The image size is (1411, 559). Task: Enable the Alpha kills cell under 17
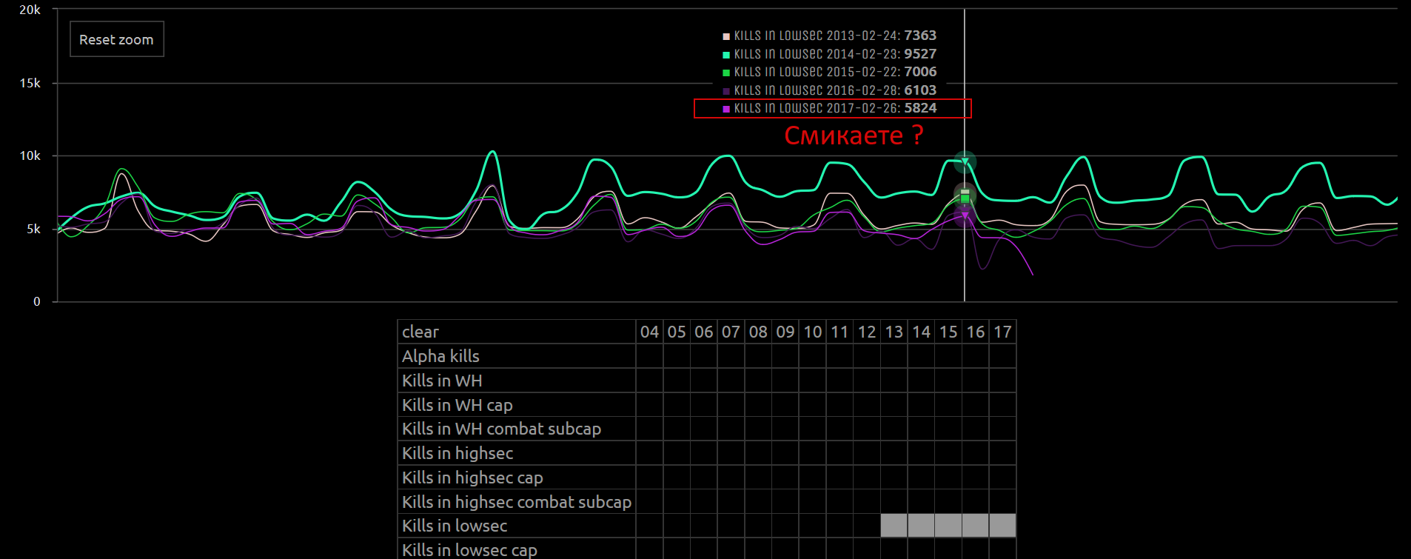coord(1002,356)
